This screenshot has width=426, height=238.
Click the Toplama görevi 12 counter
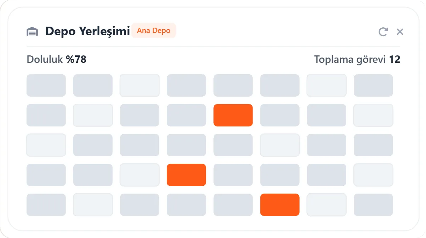coord(357,59)
